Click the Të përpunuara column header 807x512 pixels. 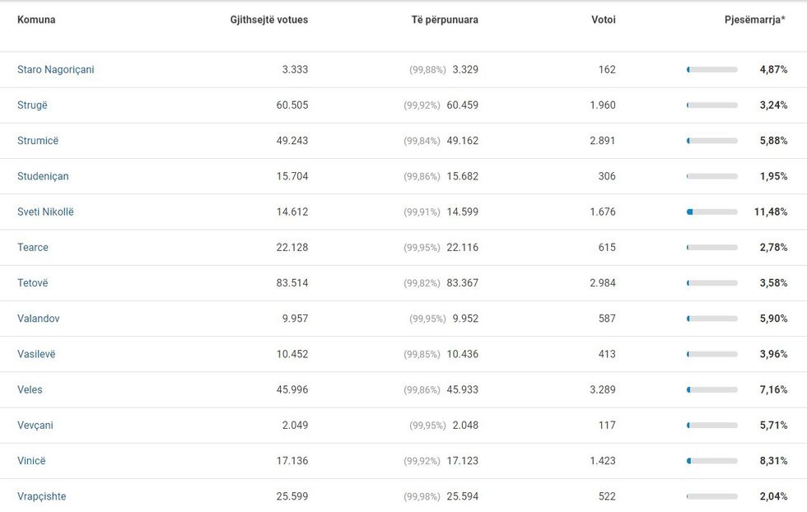coord(445,20)
